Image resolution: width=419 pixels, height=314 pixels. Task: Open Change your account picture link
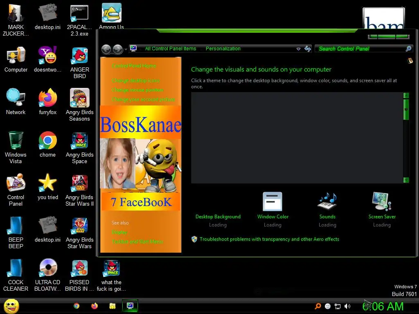click(x=143, y=99)
